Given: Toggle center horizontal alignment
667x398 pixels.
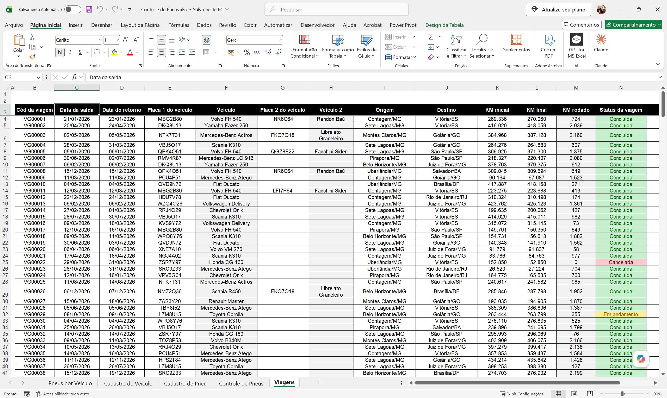Looking at the screenshot, I should 162,52.
